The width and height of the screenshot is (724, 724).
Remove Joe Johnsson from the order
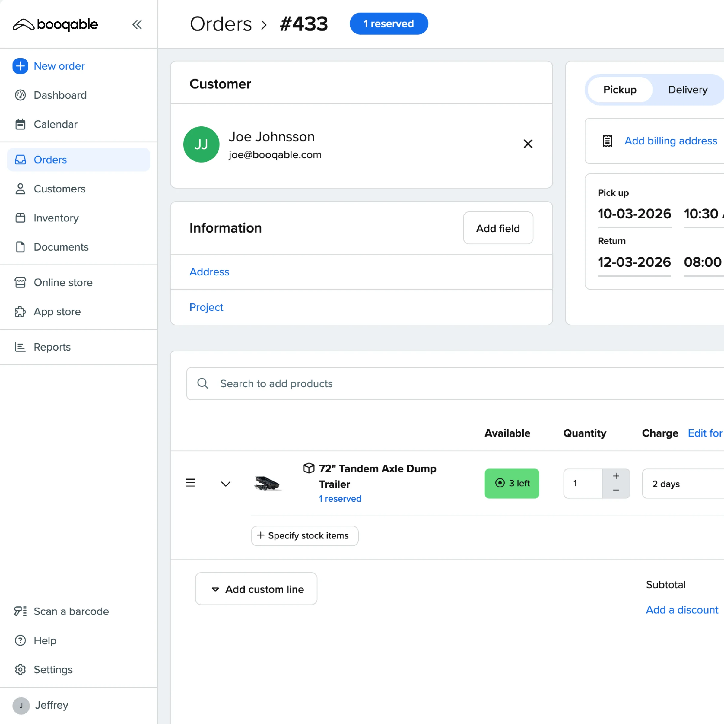tap(528, 144)
